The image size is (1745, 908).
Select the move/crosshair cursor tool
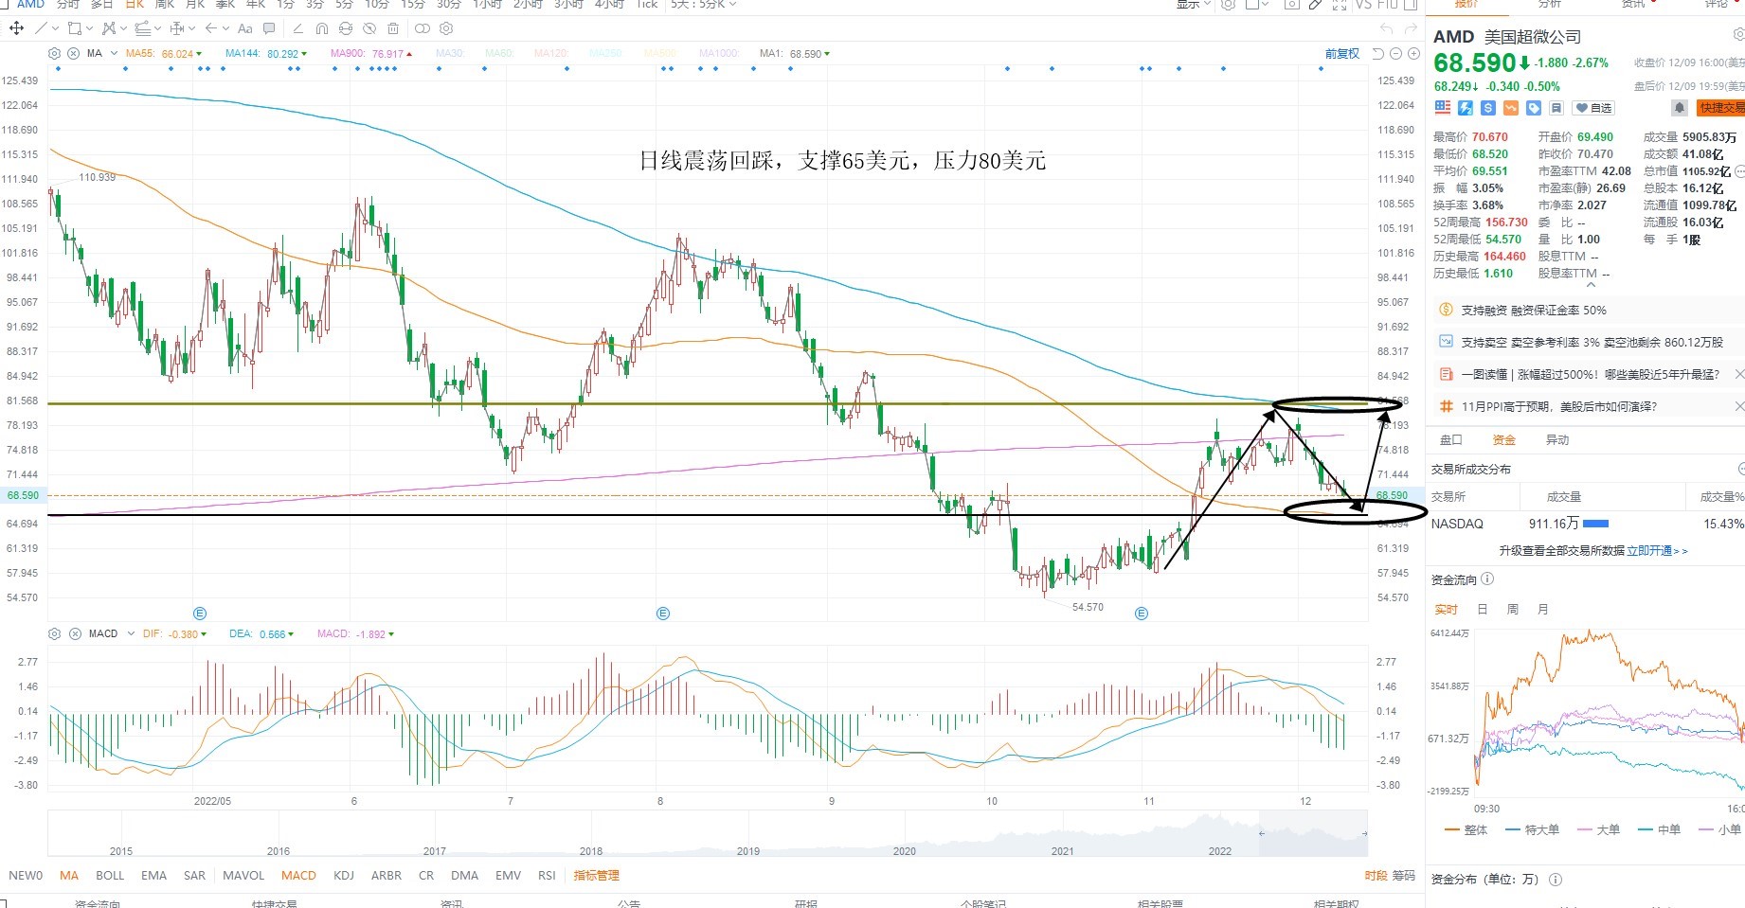[x=17, y=28]
